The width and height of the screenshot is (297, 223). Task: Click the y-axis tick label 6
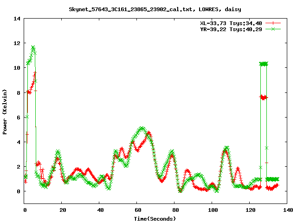(19, 118)
